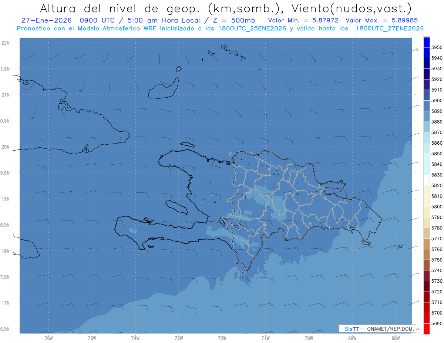
Task: Click the '17N' latitude axis label
Action: click(x=6, y=303)
